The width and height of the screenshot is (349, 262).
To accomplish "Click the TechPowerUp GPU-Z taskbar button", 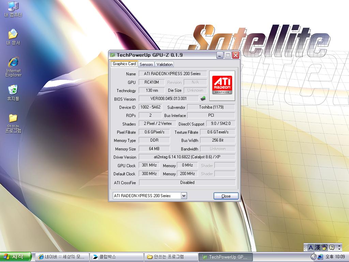I will 226,257.
